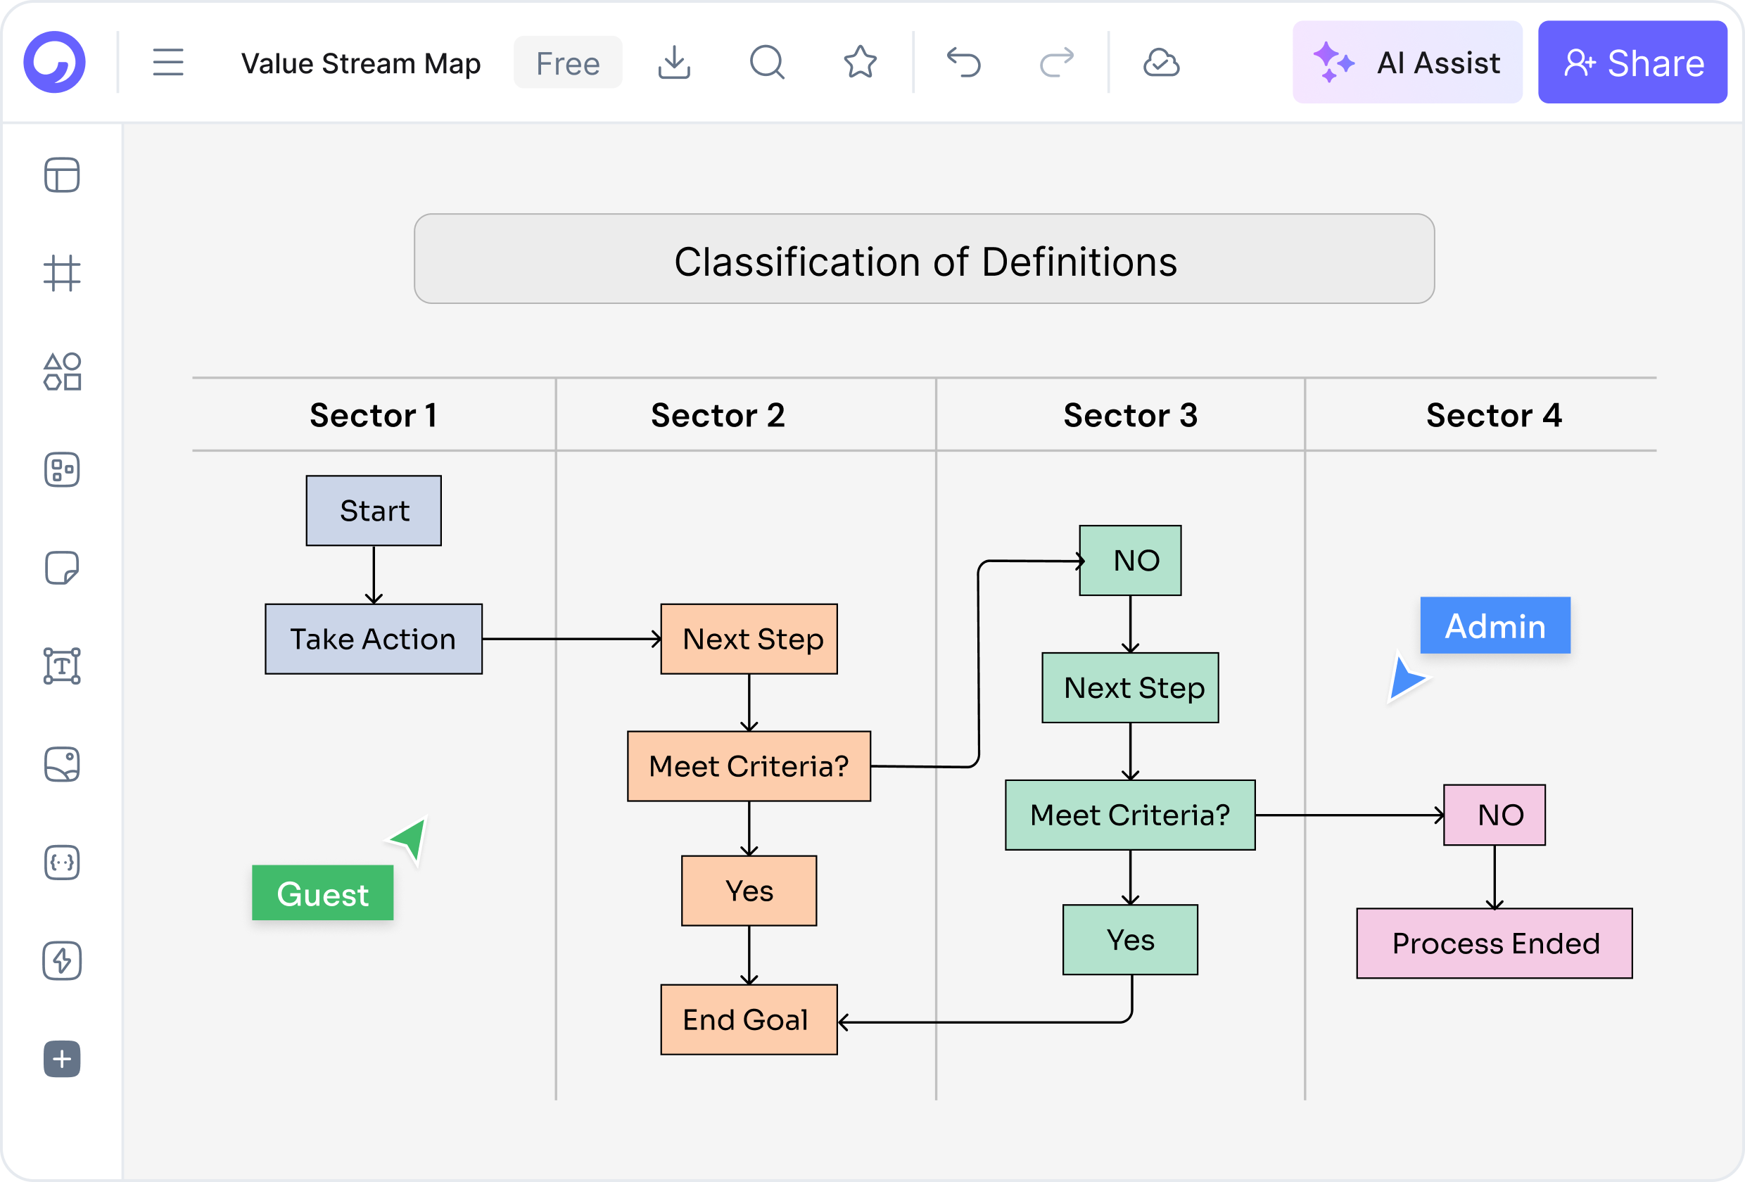Select the text box tool
1745x1182 pixels.
(x=63, y=666)
